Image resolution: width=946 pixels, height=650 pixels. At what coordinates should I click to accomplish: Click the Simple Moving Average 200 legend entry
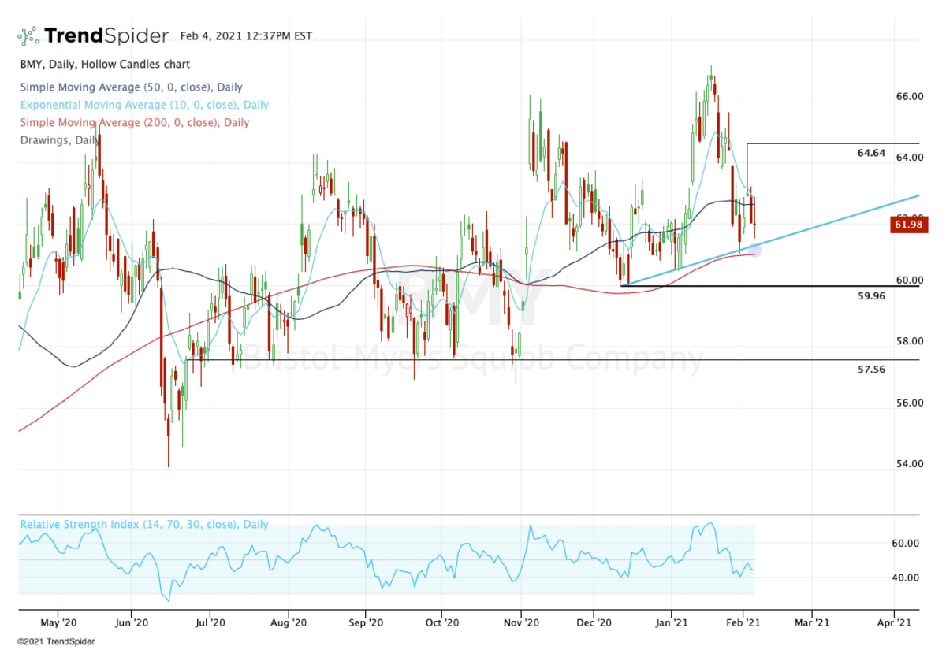134,122
